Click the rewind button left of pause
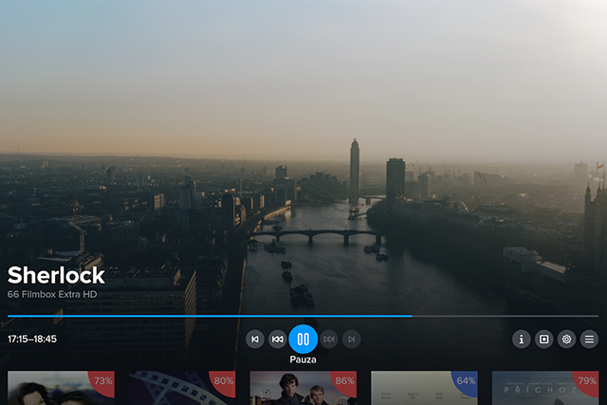607x405 pixels. pyautogui.click(x=278, y=339)
